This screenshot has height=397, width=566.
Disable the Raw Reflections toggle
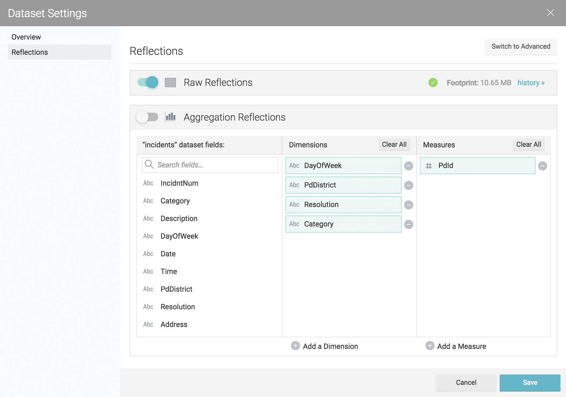click(148, 83)
